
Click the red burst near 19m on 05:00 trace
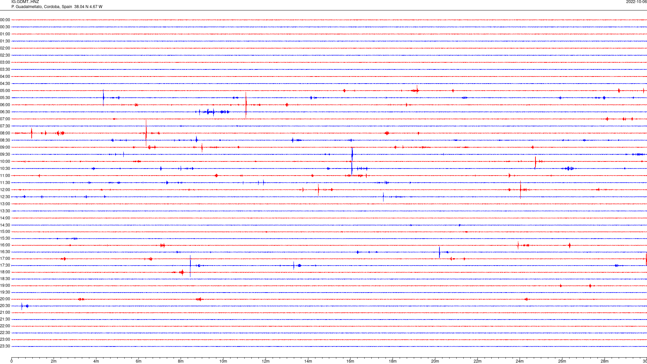click(x=415, y=90)
